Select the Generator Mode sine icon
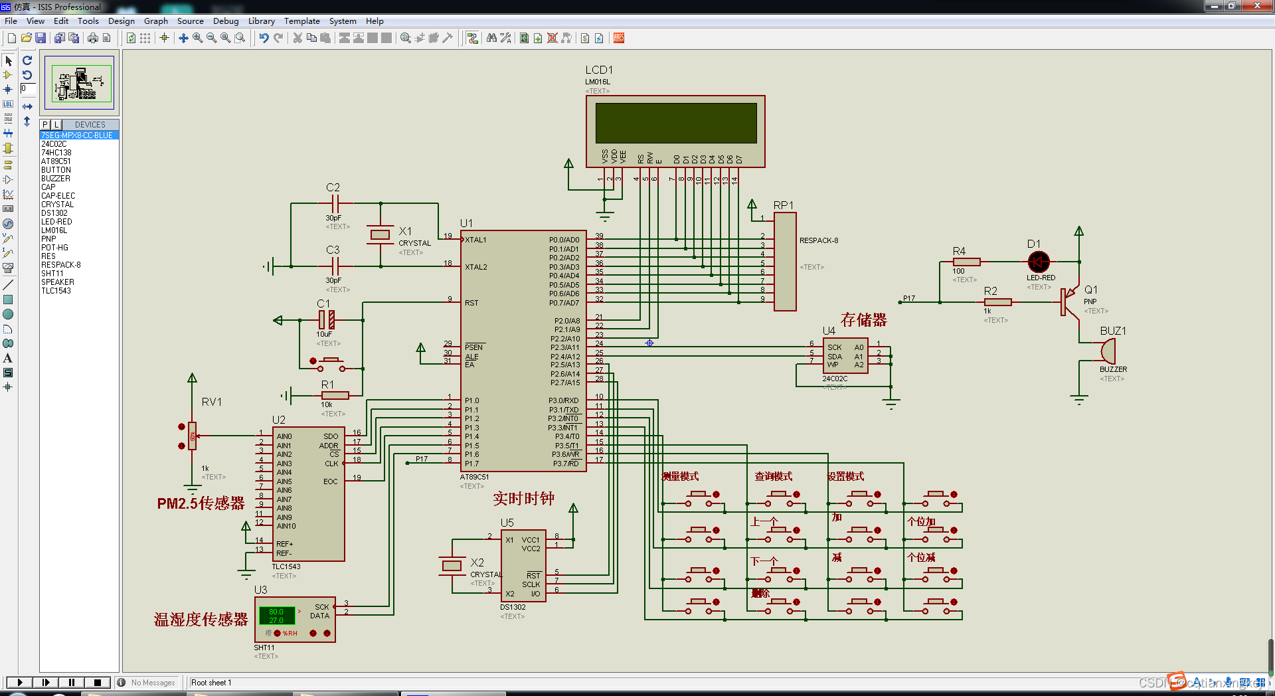 (x=8, y=224)
